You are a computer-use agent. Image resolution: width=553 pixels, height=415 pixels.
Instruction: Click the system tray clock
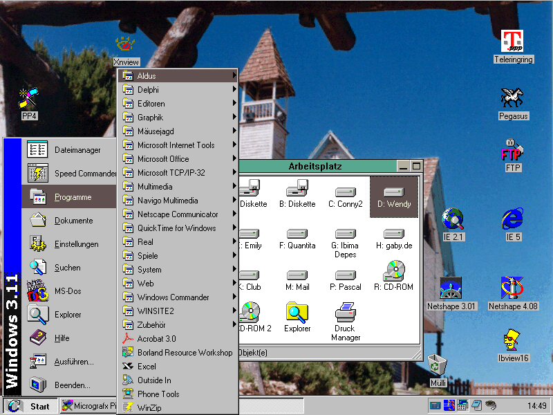[537, 406]
